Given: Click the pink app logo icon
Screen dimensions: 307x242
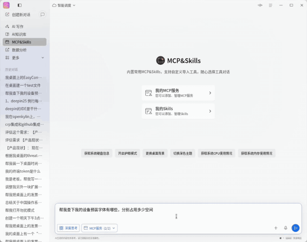Looking at the screenshot, I should (6, 5).
